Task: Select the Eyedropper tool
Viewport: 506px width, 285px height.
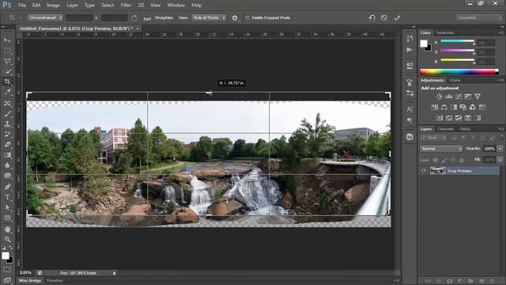Action: click(7, 92)
